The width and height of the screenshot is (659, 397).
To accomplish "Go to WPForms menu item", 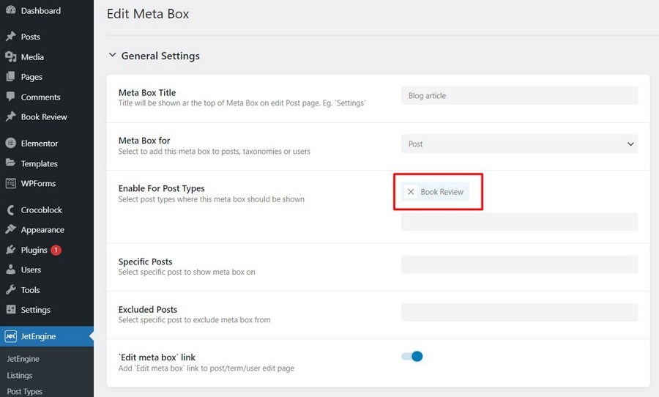I will tap(38, 183).
